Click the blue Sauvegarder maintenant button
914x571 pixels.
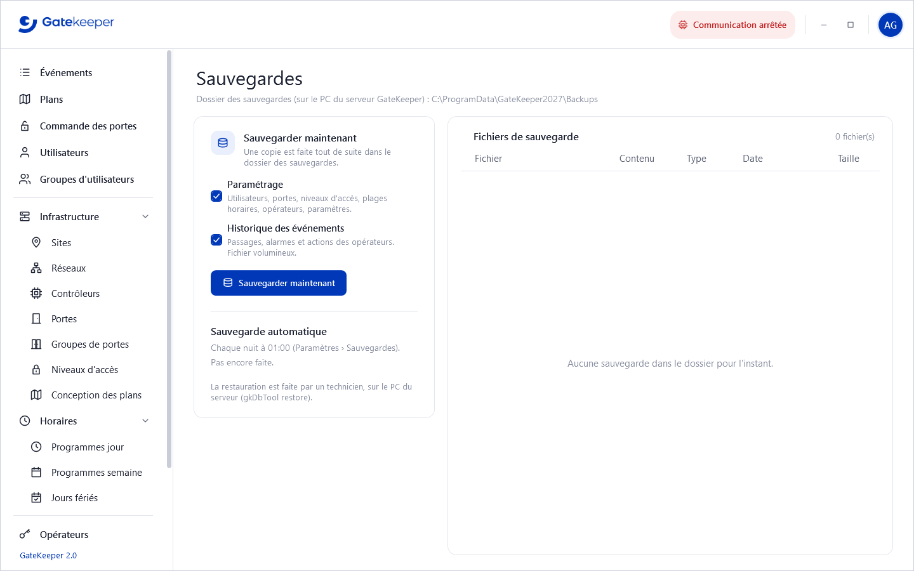(279, 283)
